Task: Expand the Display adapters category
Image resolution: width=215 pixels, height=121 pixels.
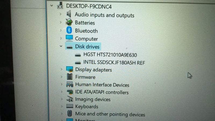Action: tap(61, 69)
